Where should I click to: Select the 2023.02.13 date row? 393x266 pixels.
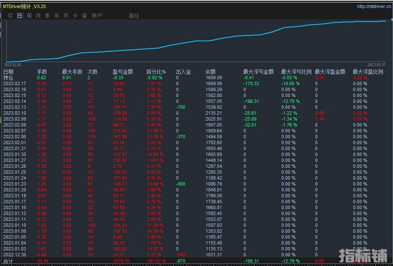15,107
